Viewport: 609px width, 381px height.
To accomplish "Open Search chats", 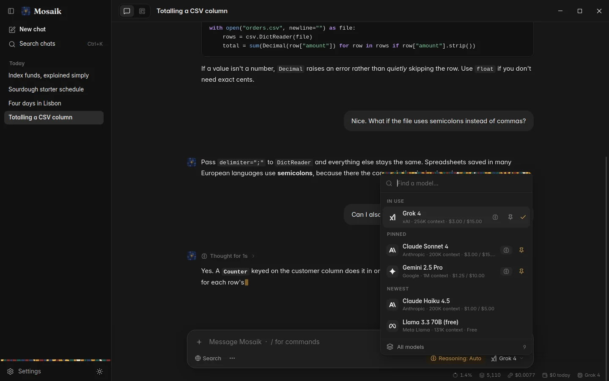I will 54,44.
